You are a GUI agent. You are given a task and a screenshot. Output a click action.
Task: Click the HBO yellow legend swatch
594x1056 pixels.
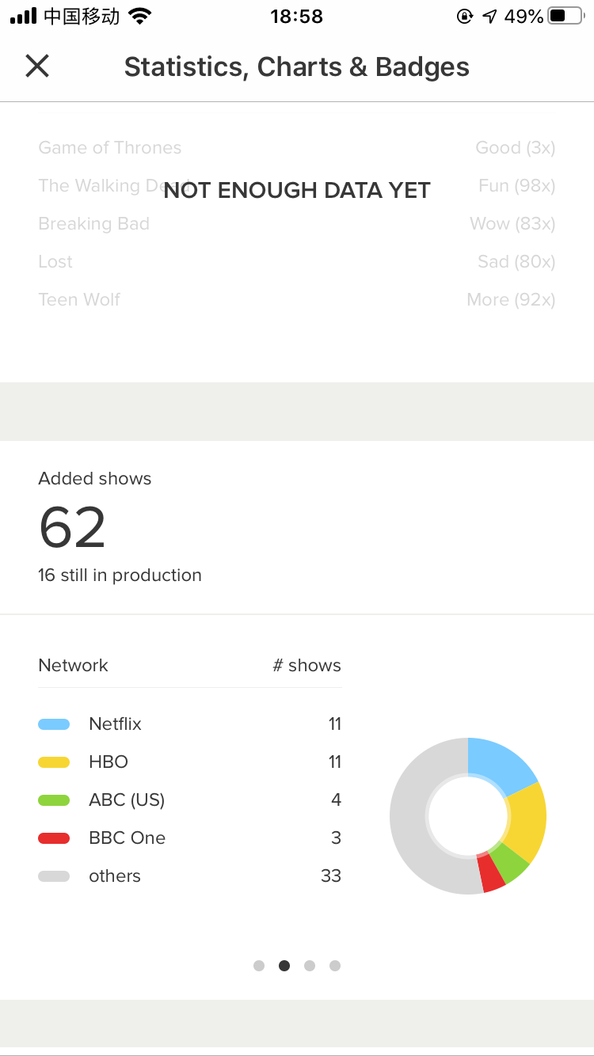tap(54, 762)
